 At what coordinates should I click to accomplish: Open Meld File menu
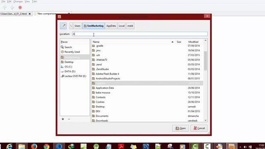3,2
